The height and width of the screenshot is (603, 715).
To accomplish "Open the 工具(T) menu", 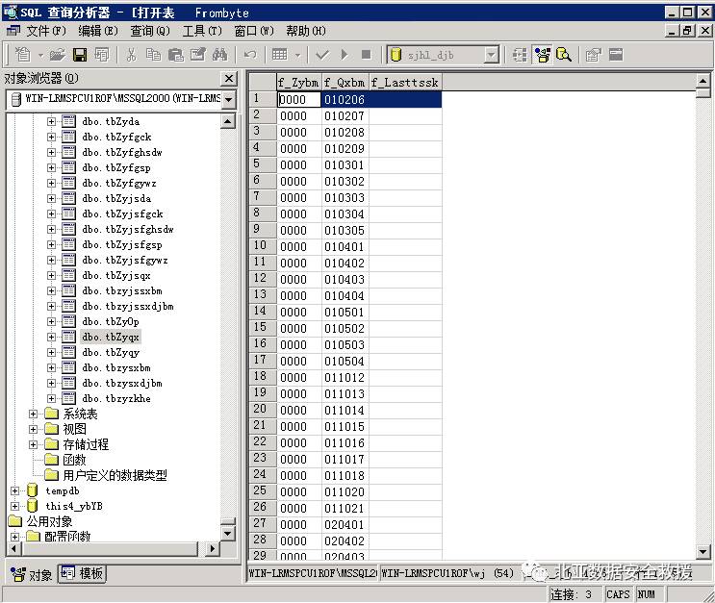I will (x=202, y=31).
